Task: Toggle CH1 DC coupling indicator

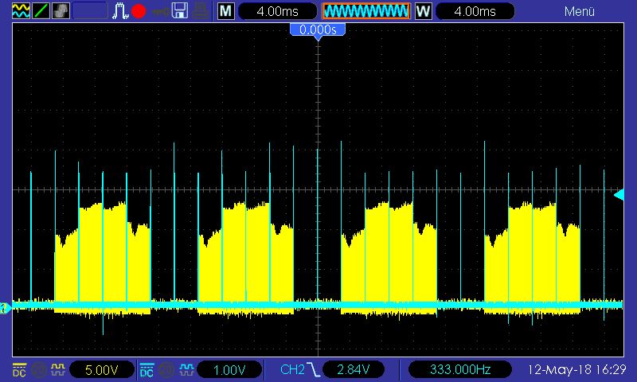Action: [18, 369]
